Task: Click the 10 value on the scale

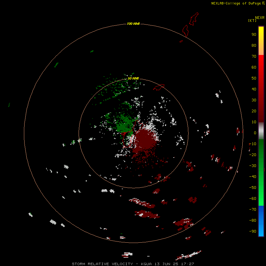Action: [x=254, y=122]
